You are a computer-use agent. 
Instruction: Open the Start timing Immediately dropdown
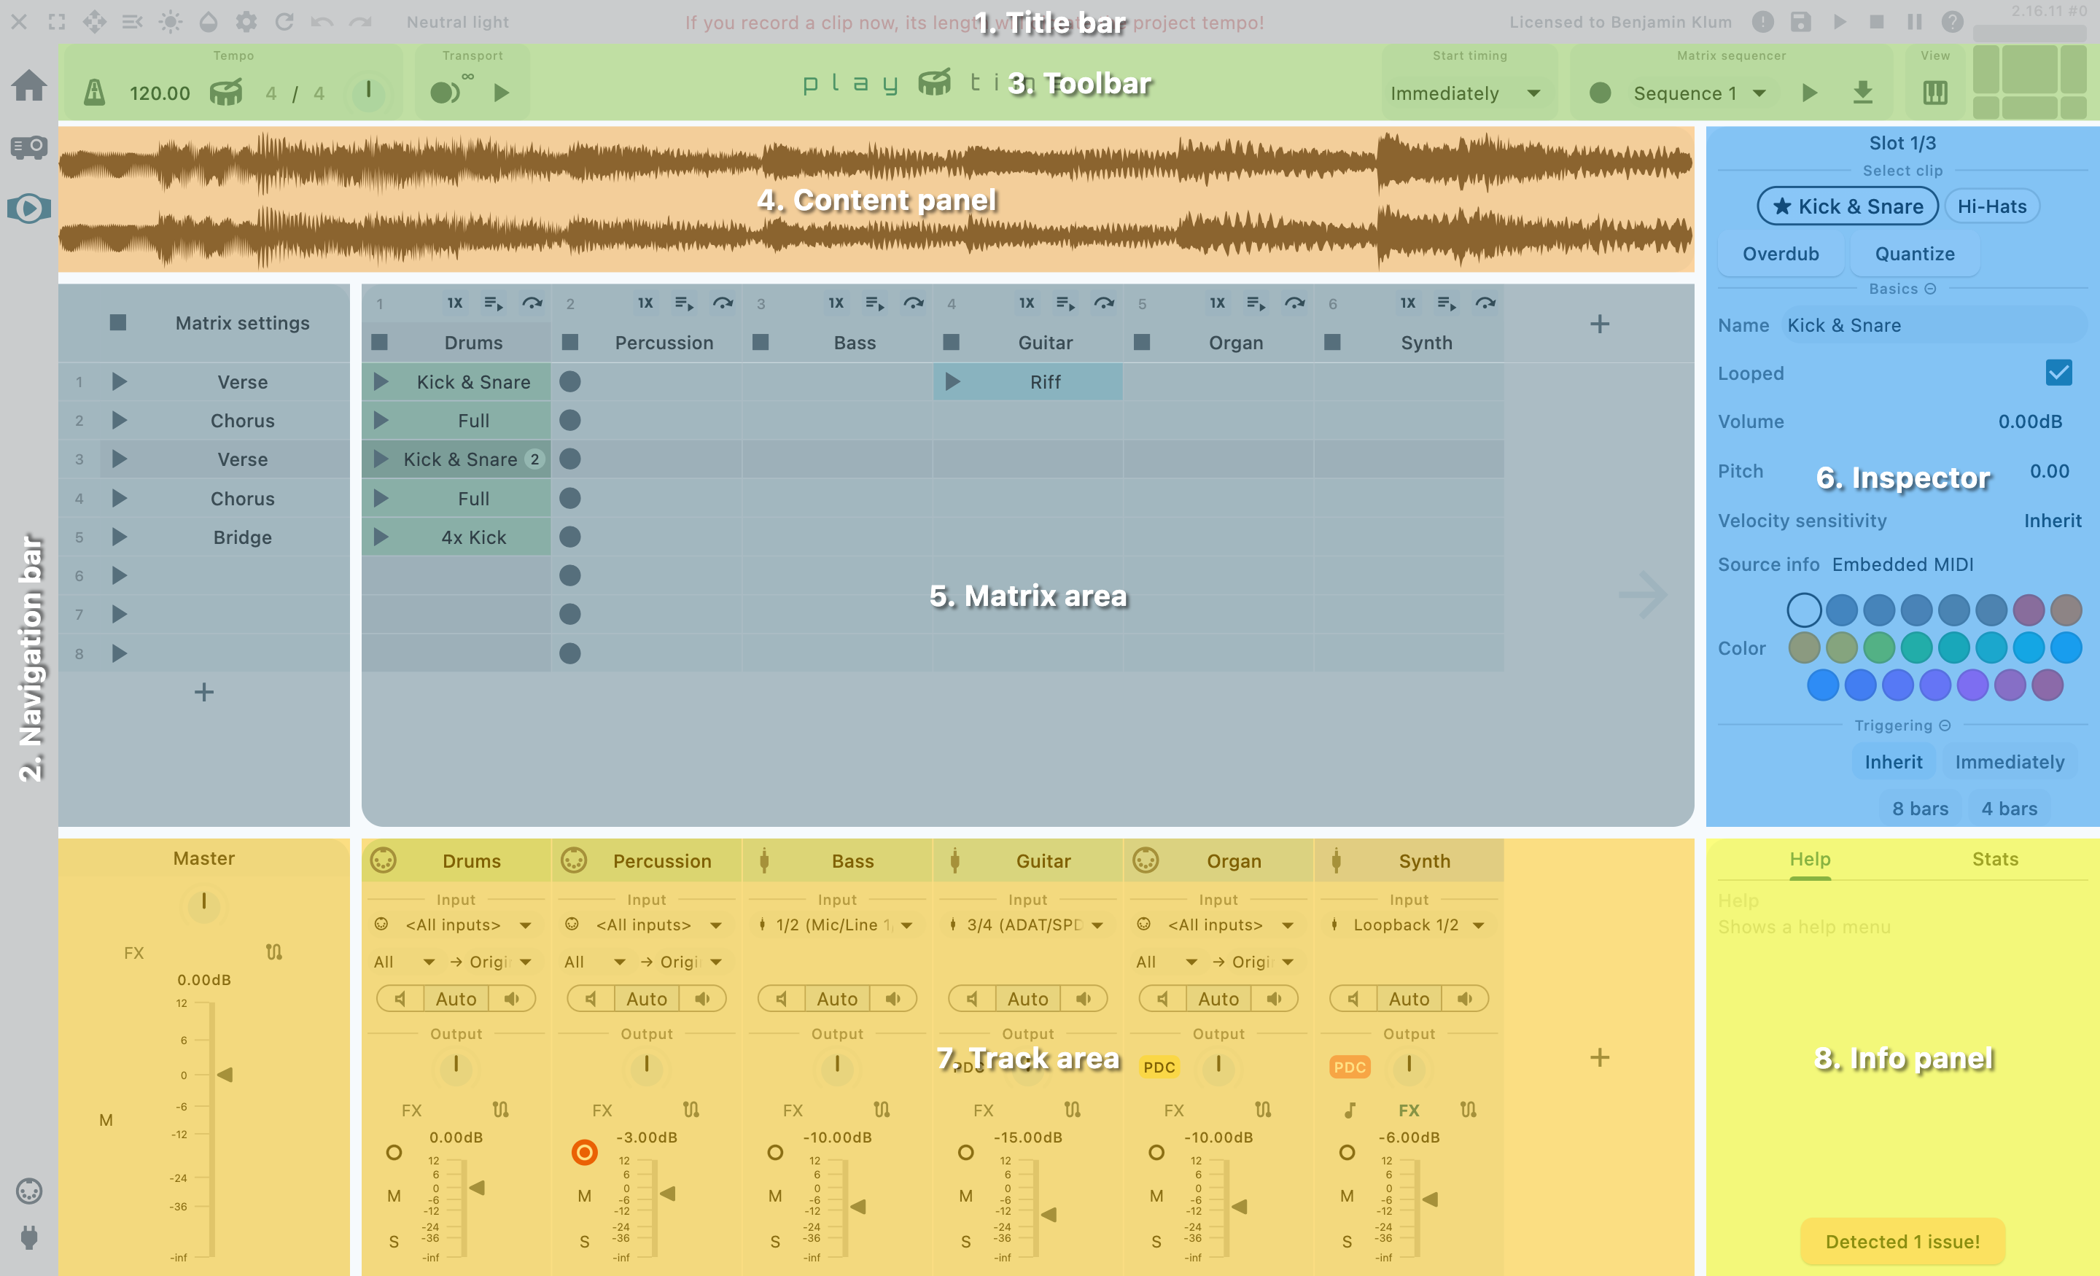click(1466, 93)
